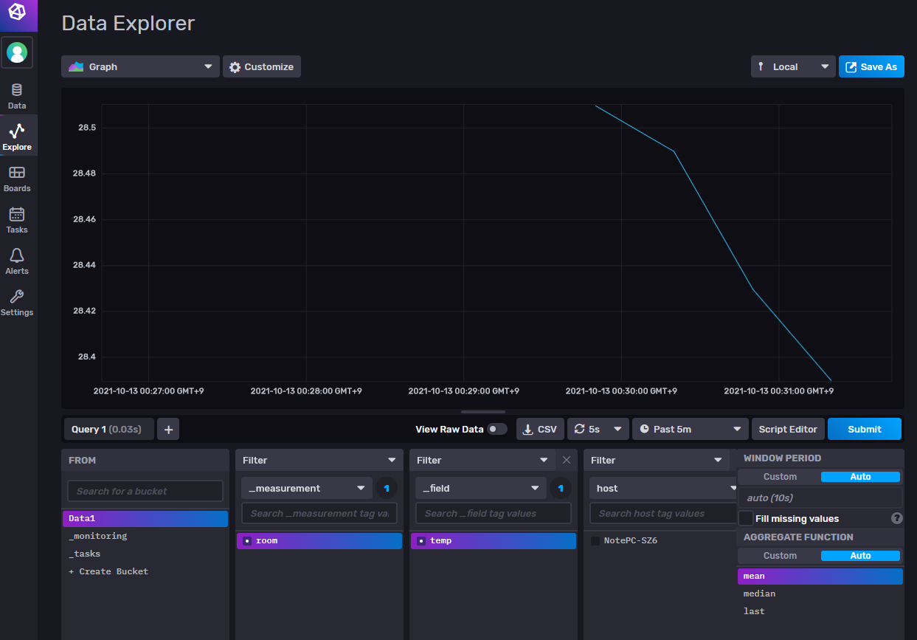
Task: Open the Alerts page
Action: (16, 260)
